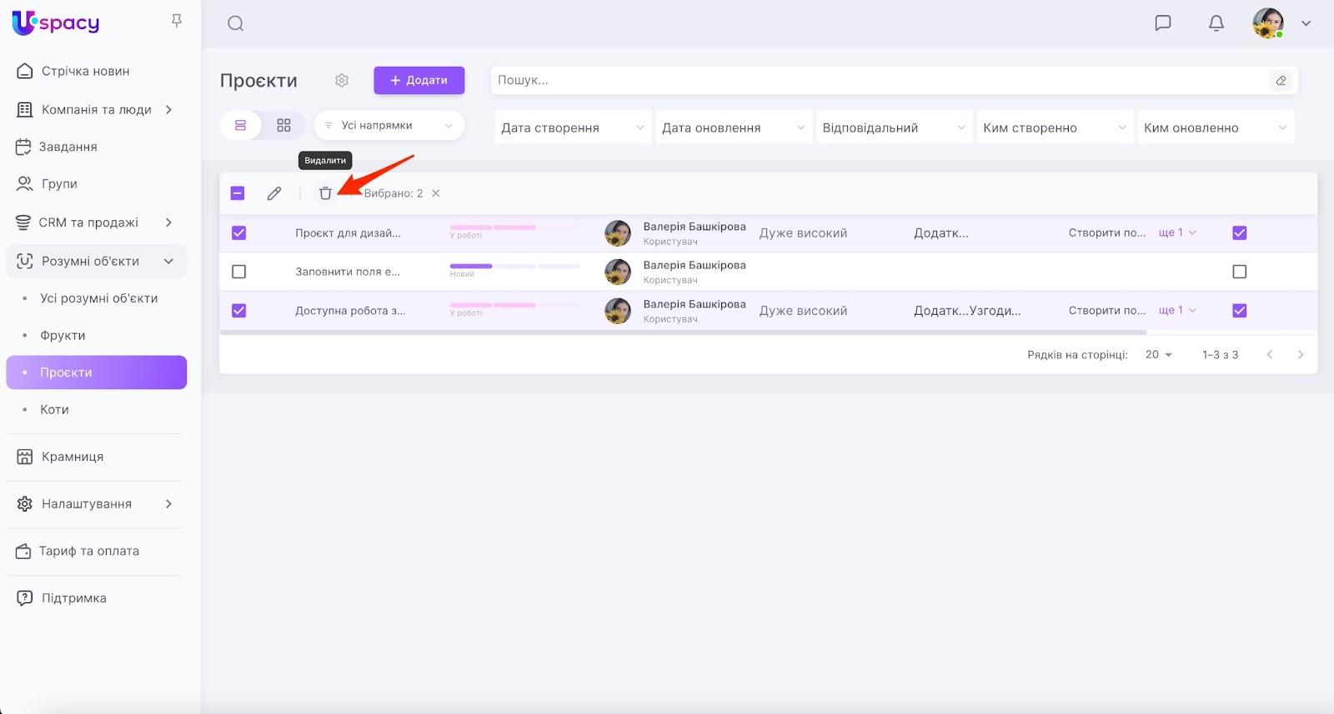Image resolution: width=1334 pixels, height=714 pixels.
Task: Go to 'Завдання' in the sidebar
Action: click(68, 147)
